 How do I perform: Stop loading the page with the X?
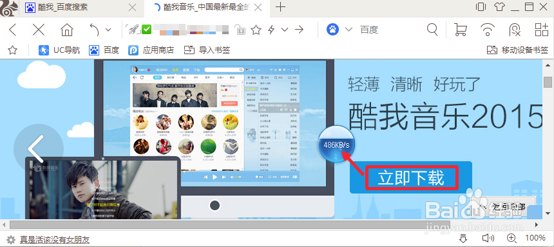point(38,30)
